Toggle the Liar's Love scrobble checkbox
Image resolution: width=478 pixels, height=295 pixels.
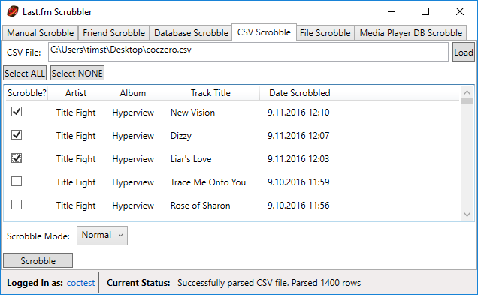pos(17,158)
